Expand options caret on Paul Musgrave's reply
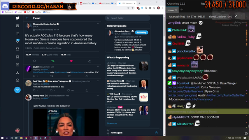249x140 pixels. pos(98,81)
